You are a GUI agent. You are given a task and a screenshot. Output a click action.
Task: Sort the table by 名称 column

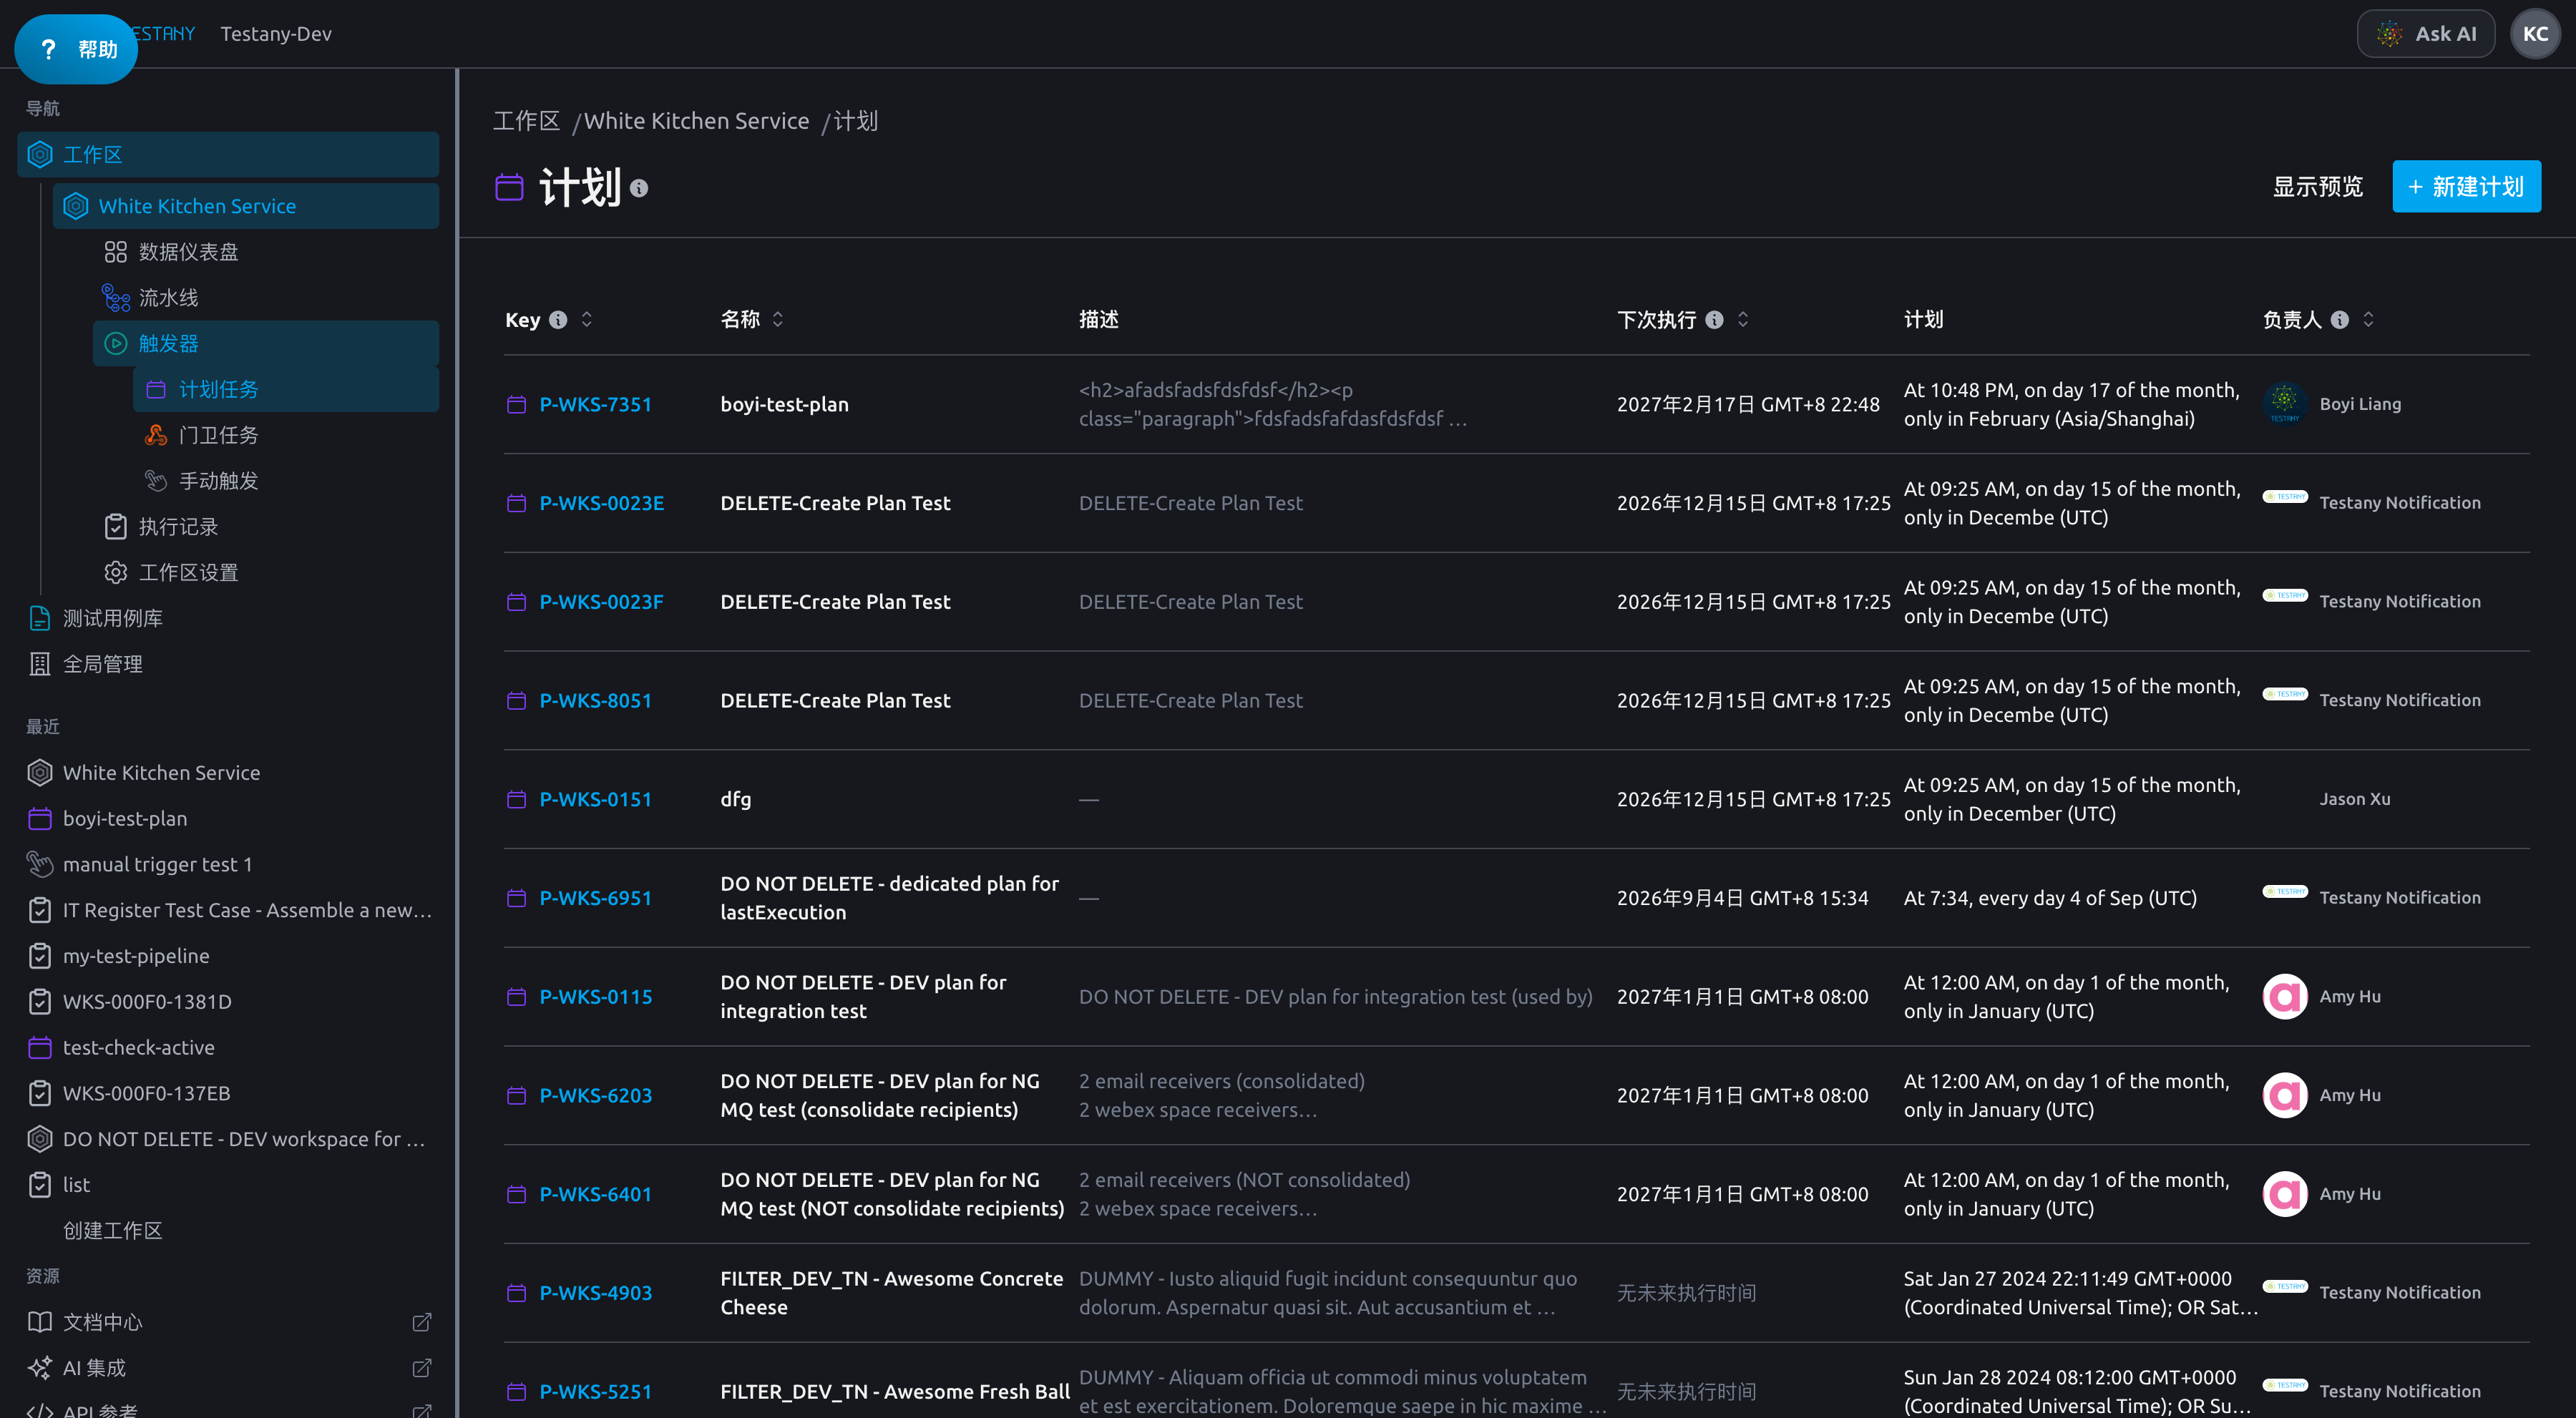pos(778,319)
